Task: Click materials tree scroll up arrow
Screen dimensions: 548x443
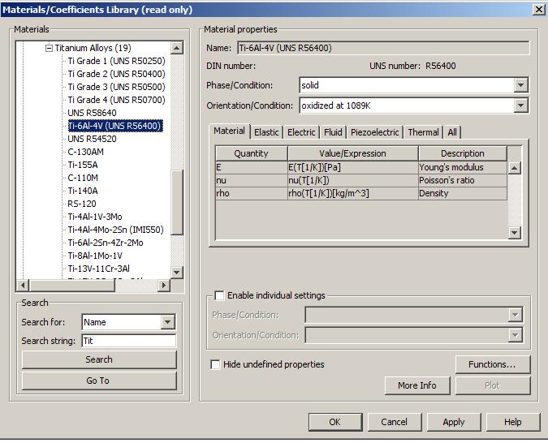Action: coord(177,48)
